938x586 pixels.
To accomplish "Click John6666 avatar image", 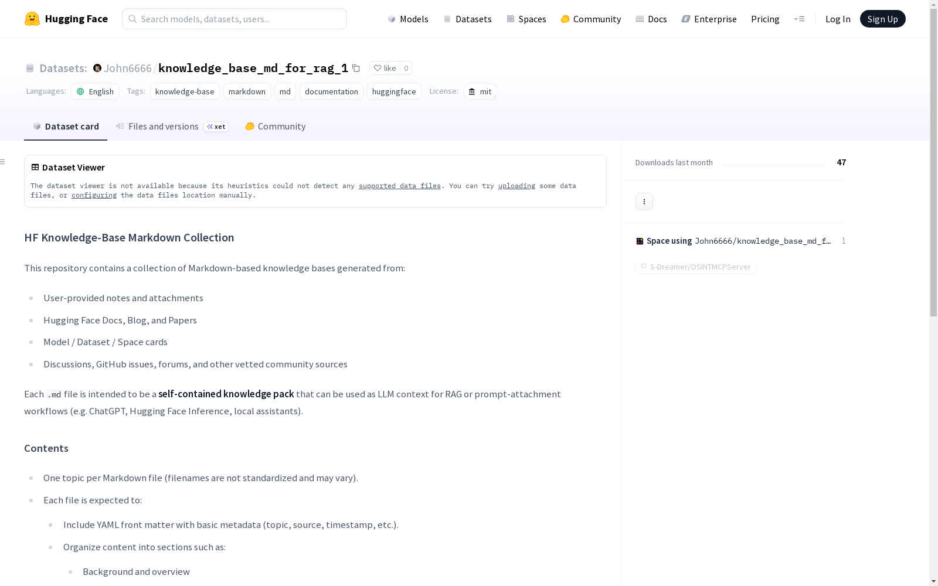I will (x=97, y=68).
